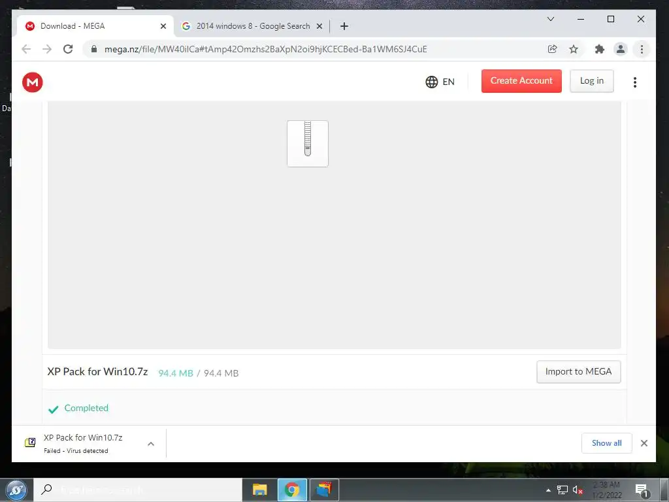Reload the MEGA page
The image size is (669, 502).
[68, 49]
